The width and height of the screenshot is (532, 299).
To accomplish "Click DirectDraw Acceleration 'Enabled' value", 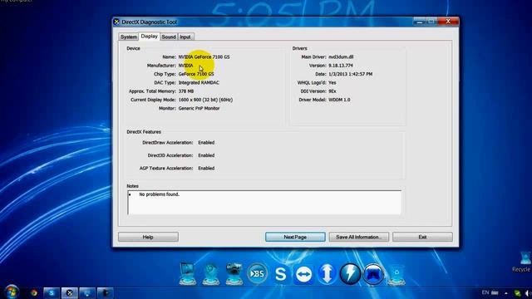I will (x=206, y=143).
